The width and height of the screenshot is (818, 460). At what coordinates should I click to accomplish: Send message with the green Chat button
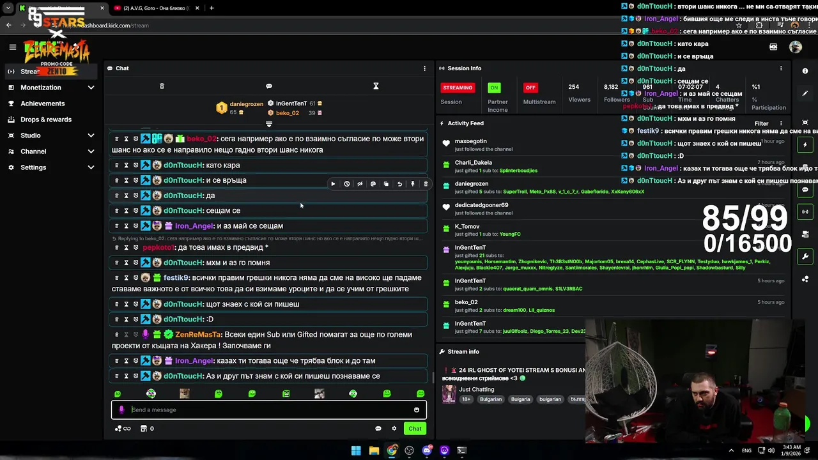pos(415,429)
